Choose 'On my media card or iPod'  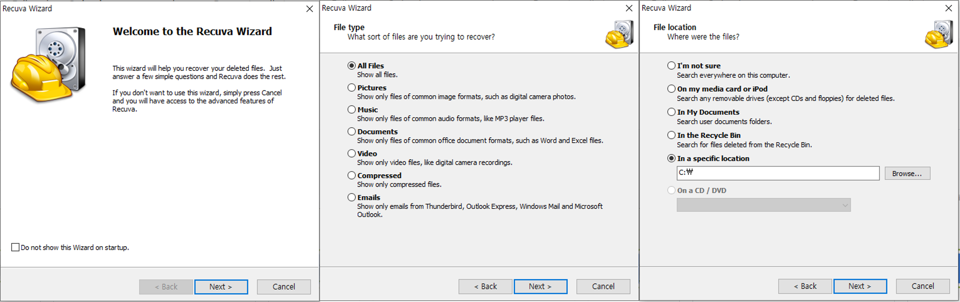tap(671, 89)
